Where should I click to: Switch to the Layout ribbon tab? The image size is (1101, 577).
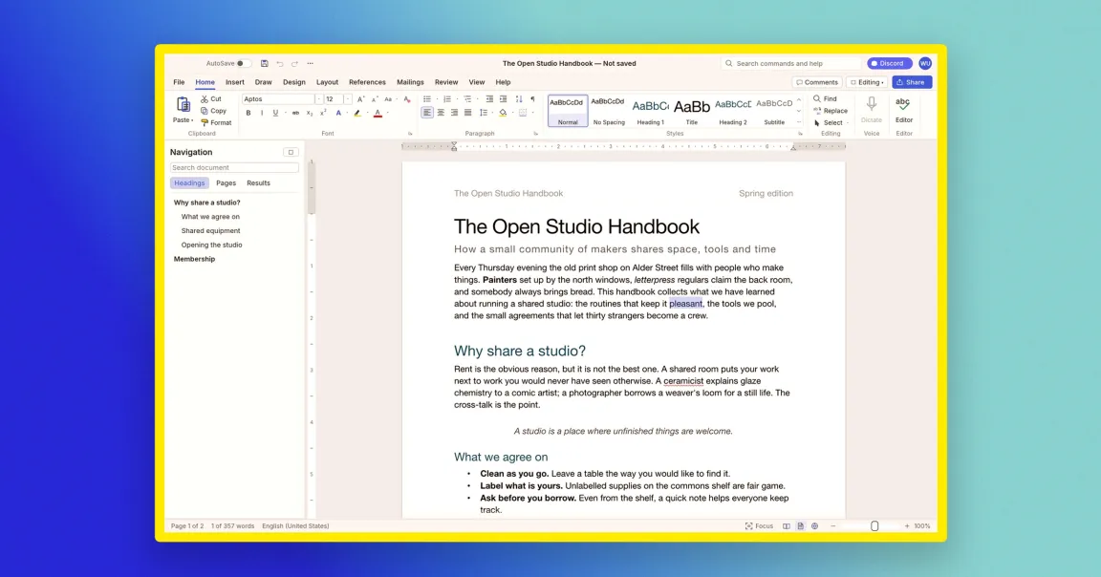coord(327,82)
